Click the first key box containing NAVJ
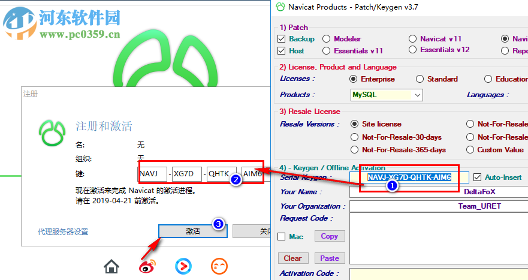This screenshot has width=528, height=280. click(x=152, y=174)
